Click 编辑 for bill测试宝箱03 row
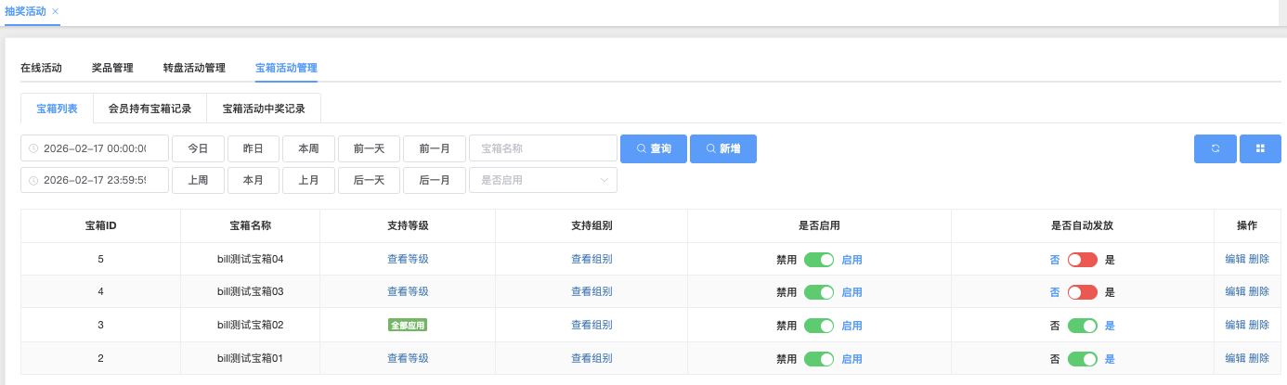 (1235, 291)
